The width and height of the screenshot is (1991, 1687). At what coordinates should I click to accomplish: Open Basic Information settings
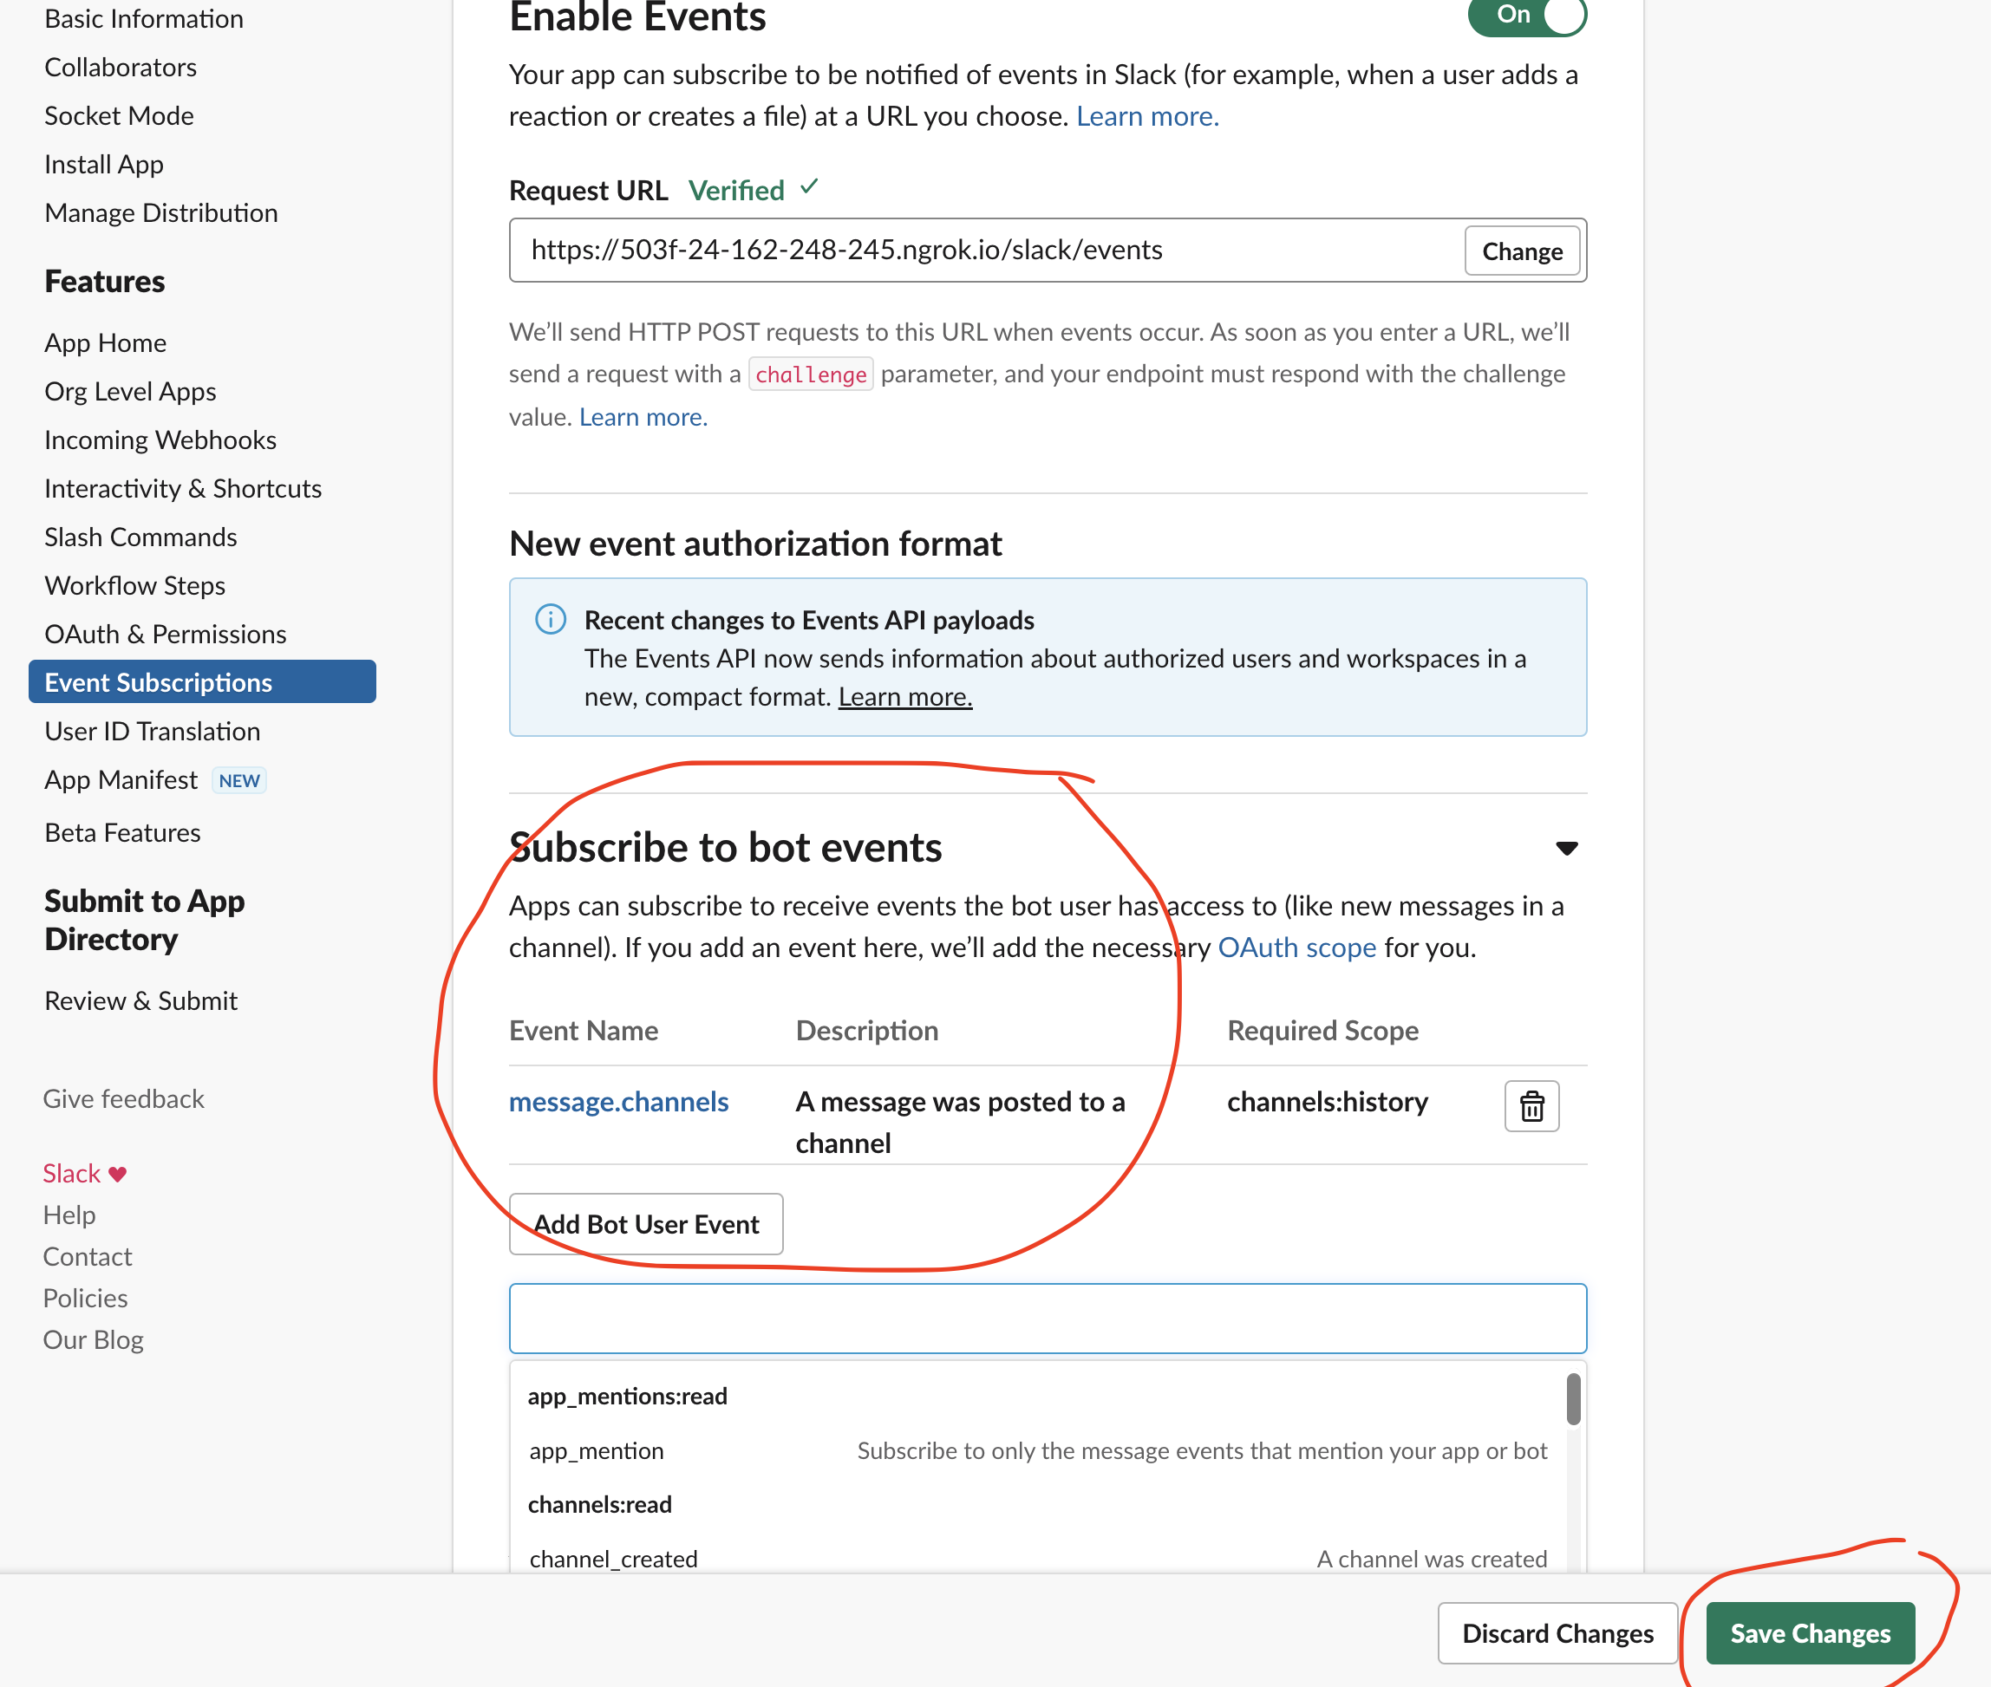[x=143, y=18]
